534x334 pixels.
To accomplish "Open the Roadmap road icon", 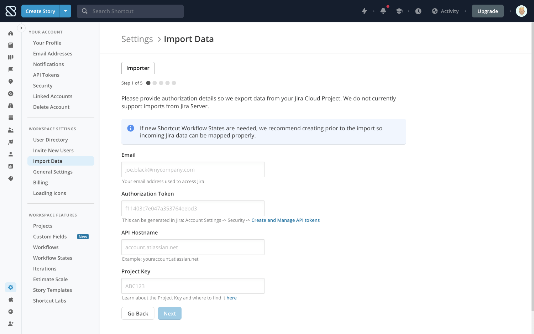I will point(11,106).
